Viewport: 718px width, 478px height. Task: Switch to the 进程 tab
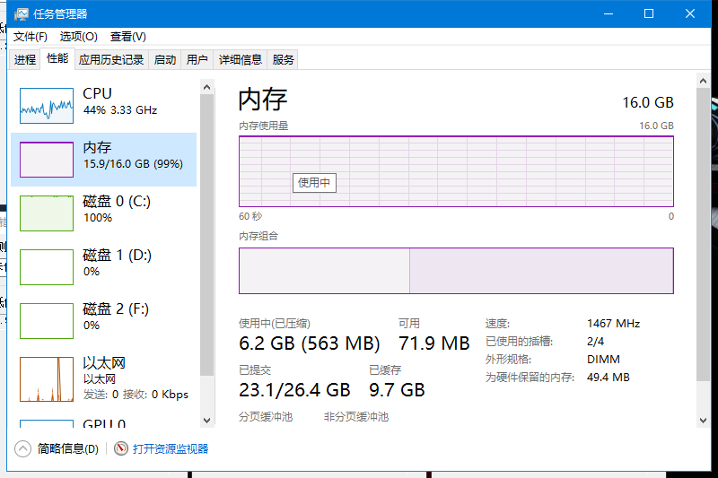pos(25,60)
